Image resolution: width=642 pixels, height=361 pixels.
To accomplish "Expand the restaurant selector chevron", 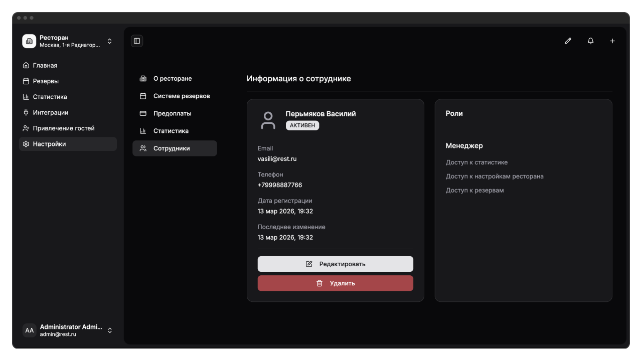I will tap(110, 41).
